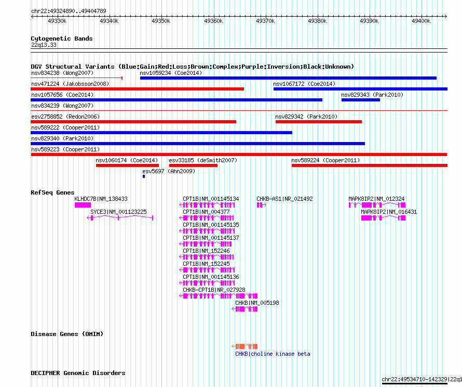Select the nsv589224 (Cooper2011) text label

tap(325, 160)
